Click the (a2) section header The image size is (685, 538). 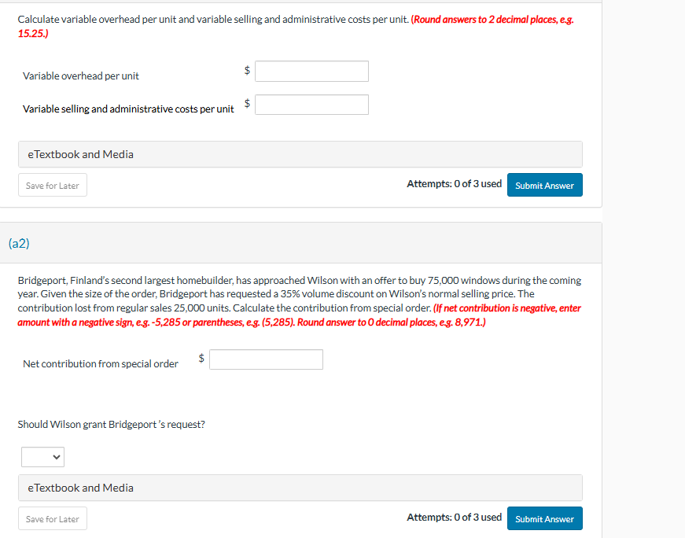coord(20,243)
